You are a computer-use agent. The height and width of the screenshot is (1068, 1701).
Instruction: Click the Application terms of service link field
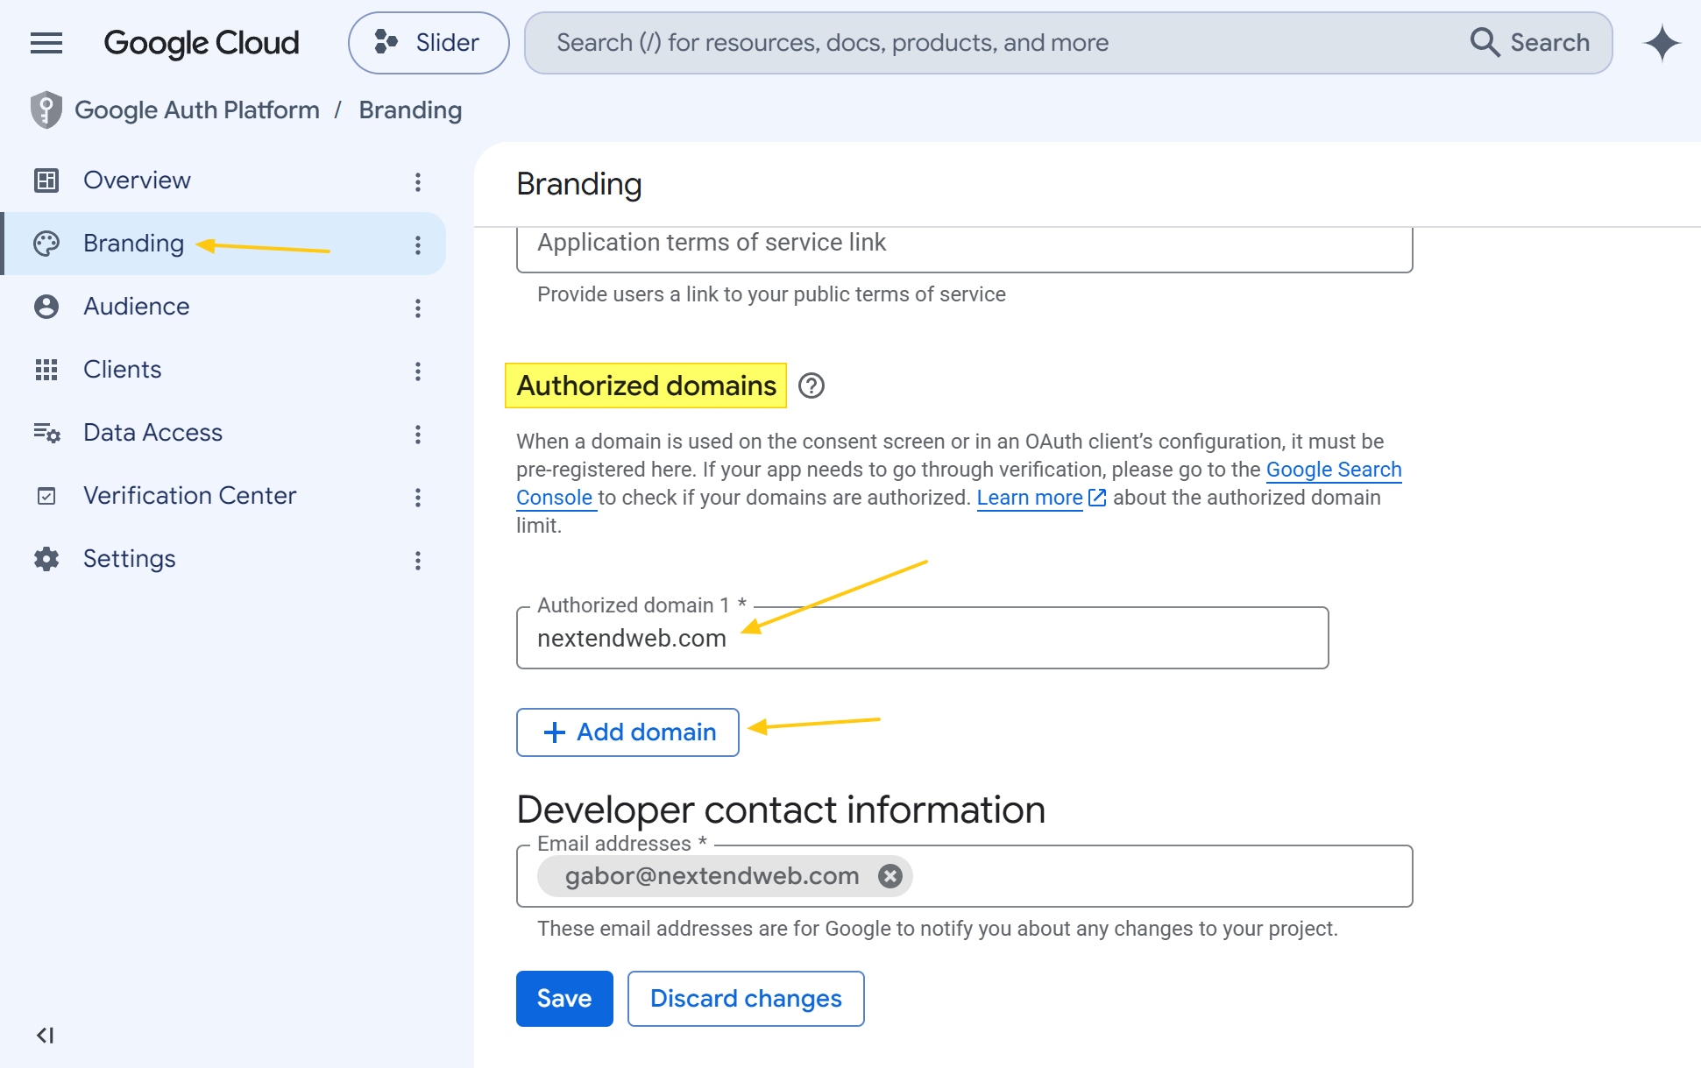click(x=964, y=250)
